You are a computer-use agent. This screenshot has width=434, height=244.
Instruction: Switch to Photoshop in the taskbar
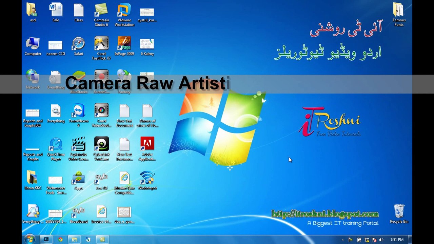[46, 240]
